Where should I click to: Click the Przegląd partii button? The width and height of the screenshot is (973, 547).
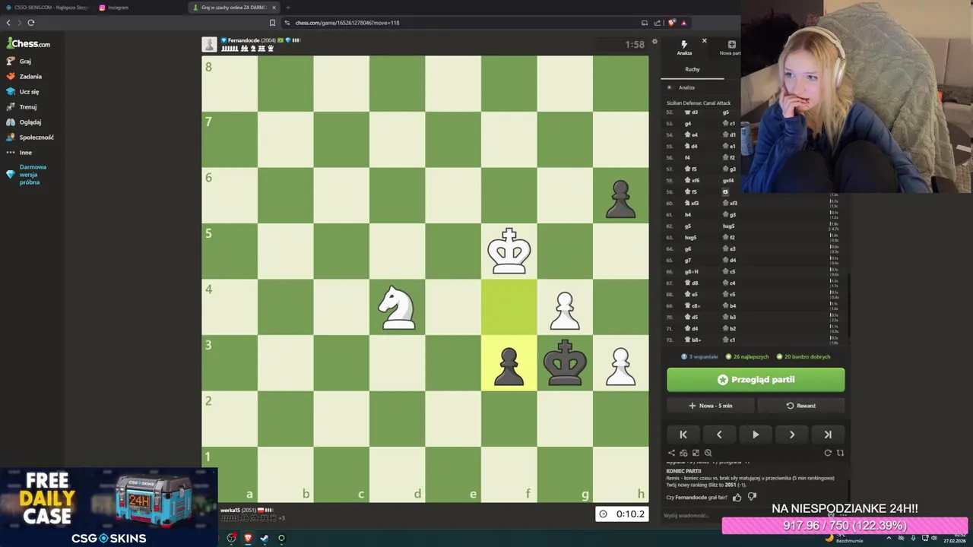756,380
